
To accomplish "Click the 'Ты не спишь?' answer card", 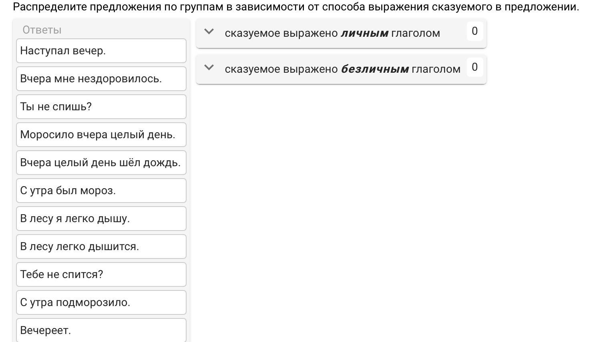I will tap(101, 107).
